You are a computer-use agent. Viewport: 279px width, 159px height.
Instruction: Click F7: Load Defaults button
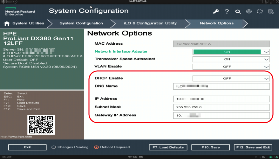(168, 147)
